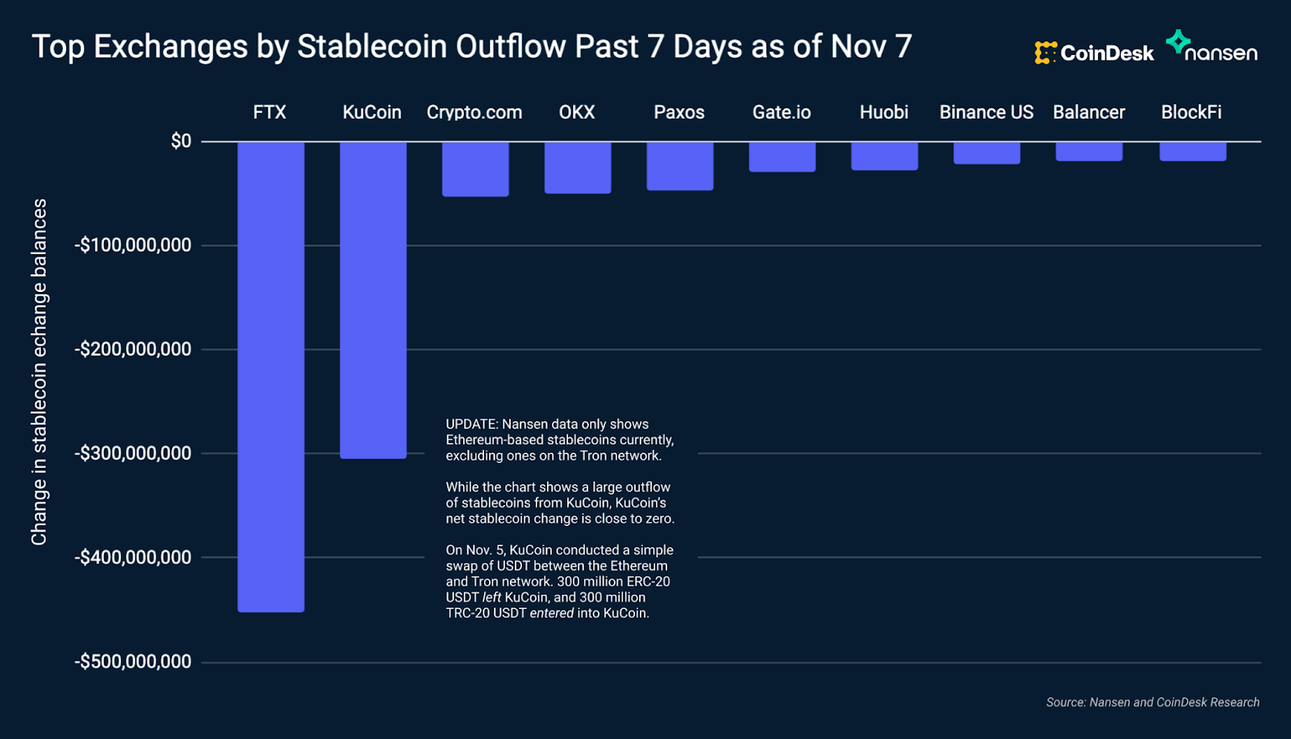Click the UPDATE annotation note
The height and width of the screenshot is (739, 1291).
[561, 518]
